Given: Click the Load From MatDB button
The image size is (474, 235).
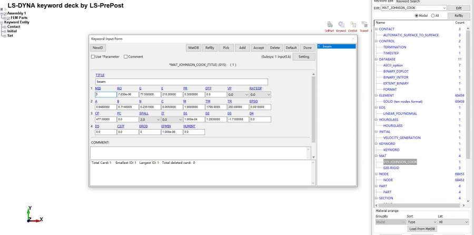Looking at the screenshot, I should pos(422,229).
